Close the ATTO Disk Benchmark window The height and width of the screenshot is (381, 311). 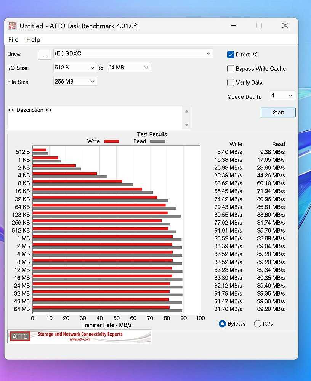tap(285, 26)
